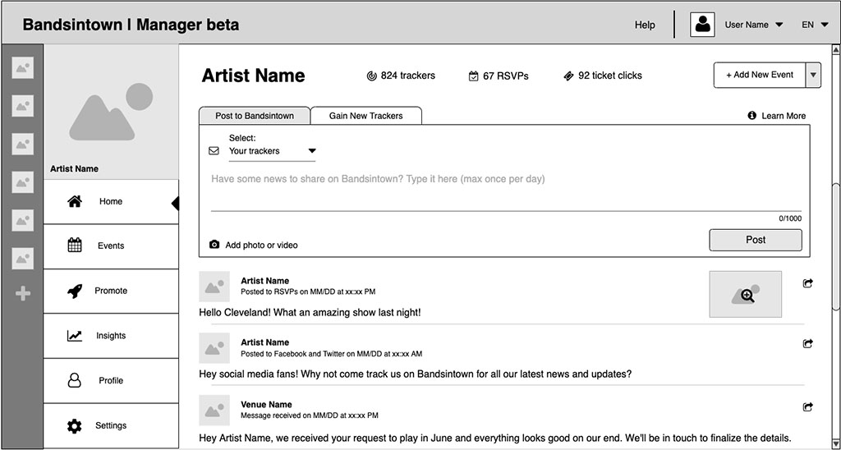Share the Hello Cleveland post
Image resolution: width=841 pixels, height=450 pixels.
coord(808,283)
